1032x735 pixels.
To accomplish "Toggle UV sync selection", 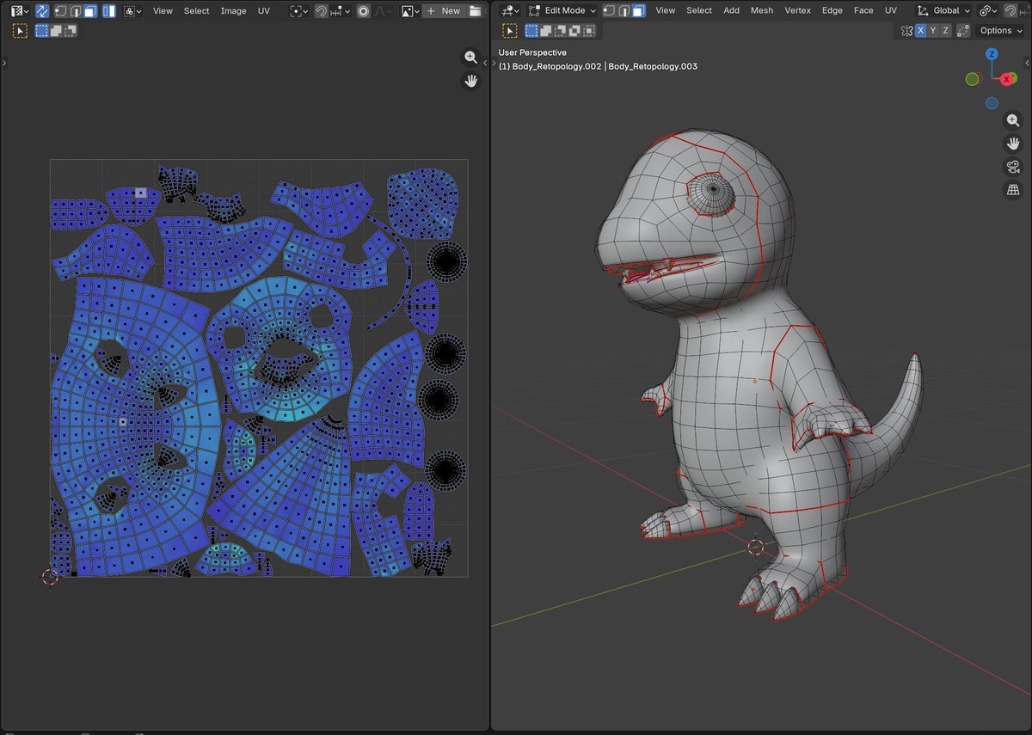I will [x=41, y=11].
